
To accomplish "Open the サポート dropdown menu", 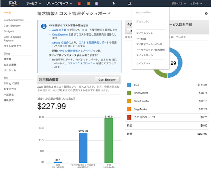I will [196, 4].
